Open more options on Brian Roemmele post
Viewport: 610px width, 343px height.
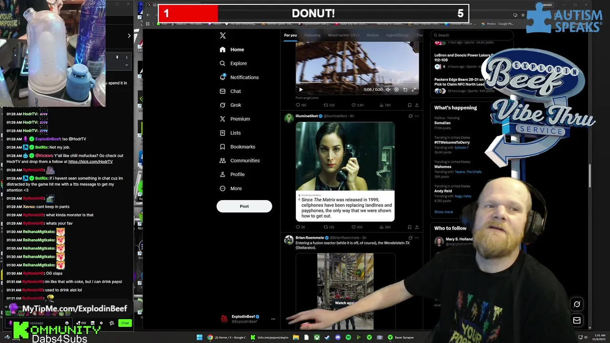(417, 238)
